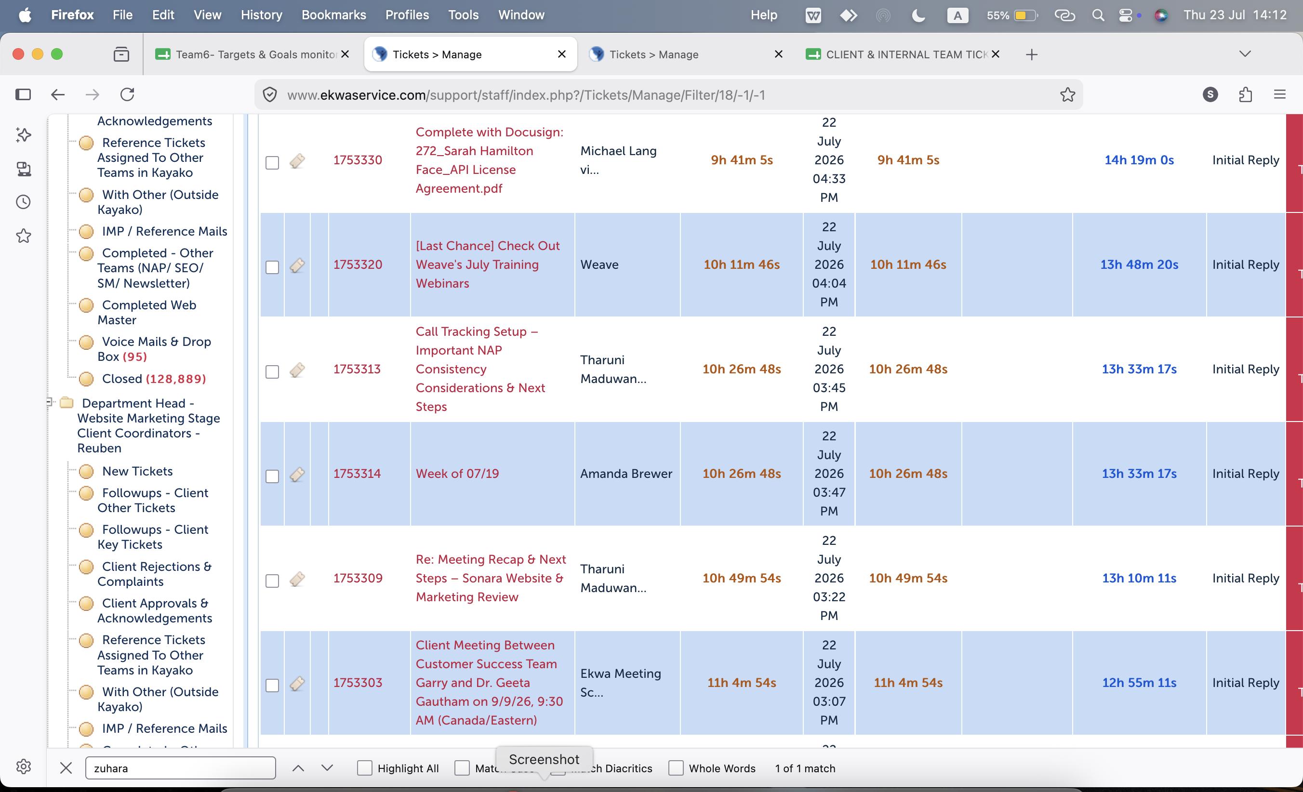Open a new tab with plus button
The width and height of the screenshot is (1303, 792).
(1031, 54)
